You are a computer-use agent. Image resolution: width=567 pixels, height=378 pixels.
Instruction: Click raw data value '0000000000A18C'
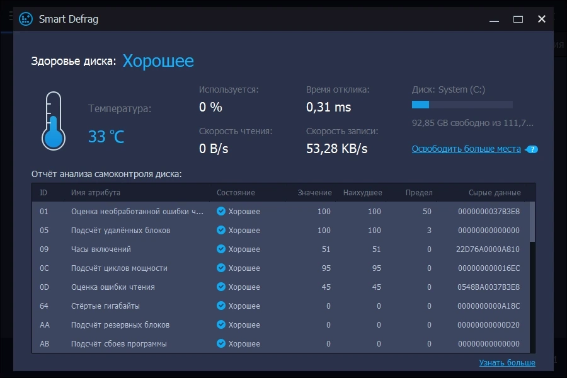point(488,306)
